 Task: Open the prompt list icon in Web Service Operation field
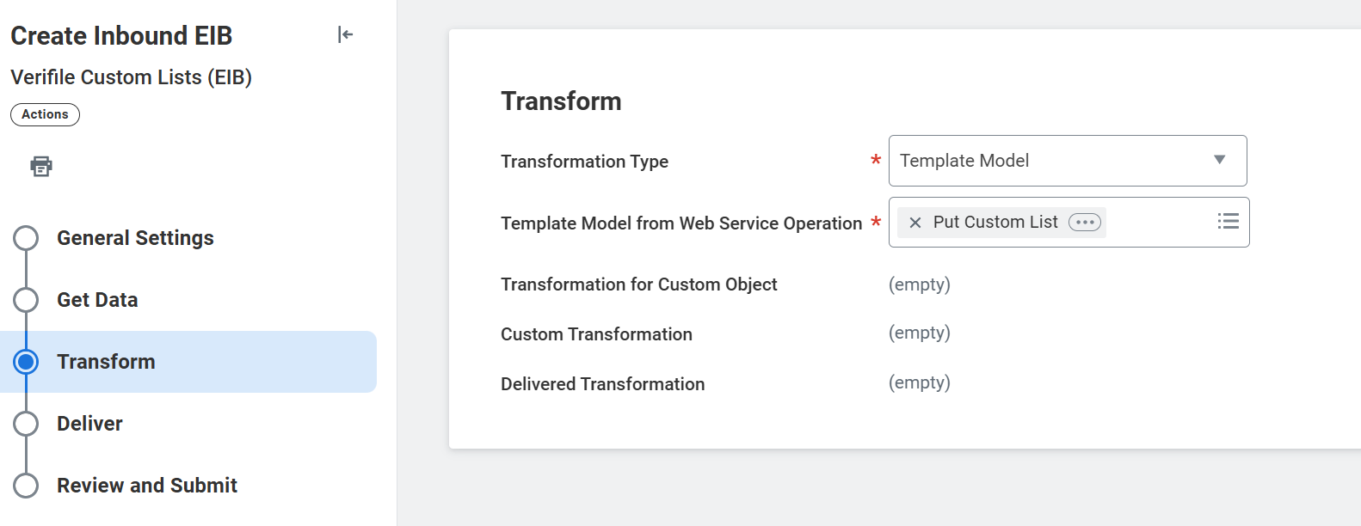(x=1228, y=222)
